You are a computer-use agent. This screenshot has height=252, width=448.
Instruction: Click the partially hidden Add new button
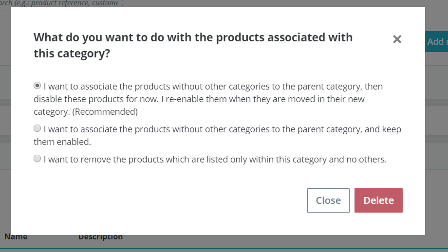click(x=436, y=42)
